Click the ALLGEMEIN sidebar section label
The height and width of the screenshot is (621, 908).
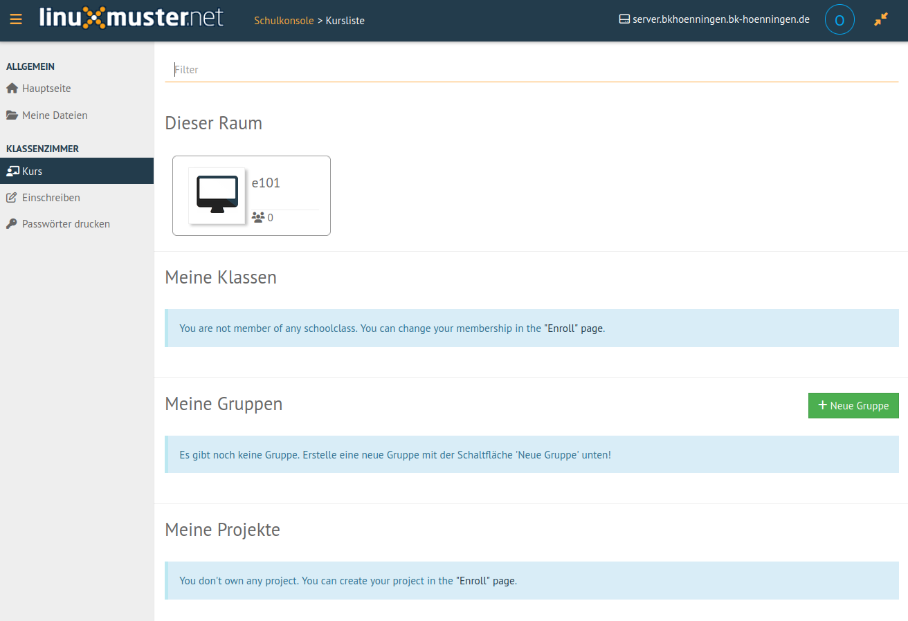click(x=30, y=67)
